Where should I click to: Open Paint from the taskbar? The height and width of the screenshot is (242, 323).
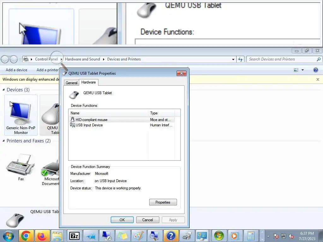pyautogui.click(x=139, y=236)
